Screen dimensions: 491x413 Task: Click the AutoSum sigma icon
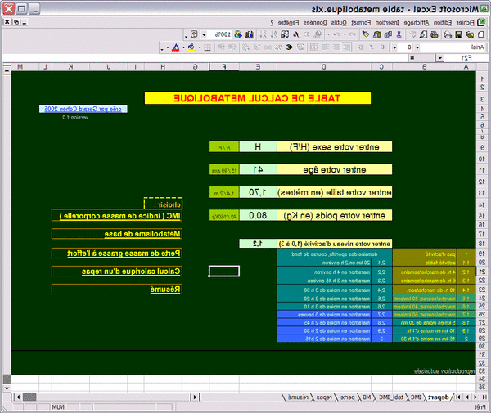pyautogui.click(x=307, y=34)
